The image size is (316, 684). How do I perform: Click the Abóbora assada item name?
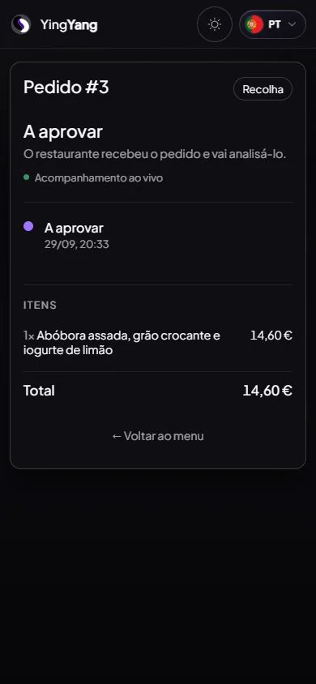click(122, 343)
